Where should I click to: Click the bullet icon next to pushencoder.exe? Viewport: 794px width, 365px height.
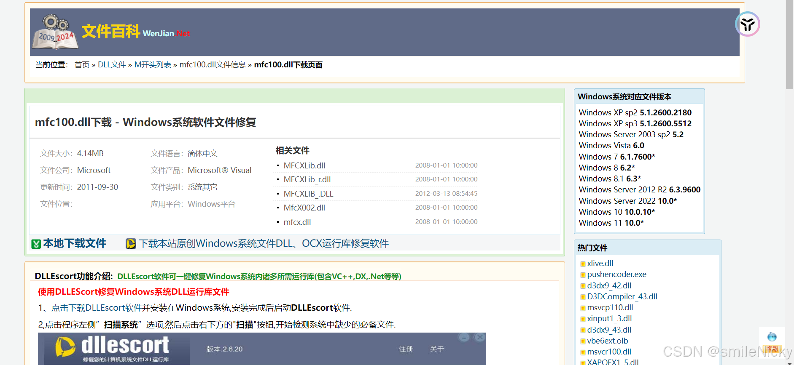[x=583, y=275]
